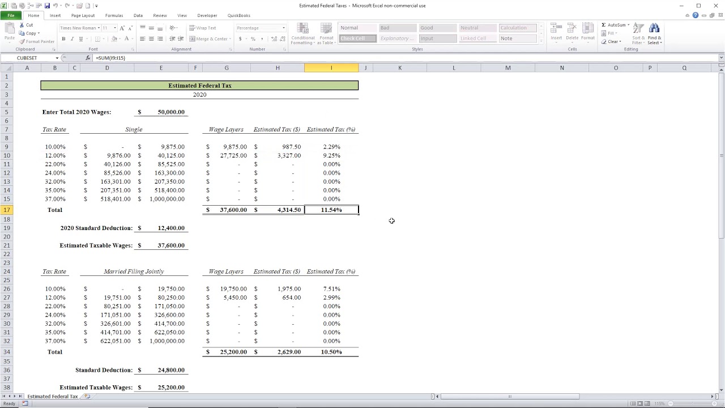Open Format as Table gallery
Screen dimensions: 725x408
(x=326, y=34)
